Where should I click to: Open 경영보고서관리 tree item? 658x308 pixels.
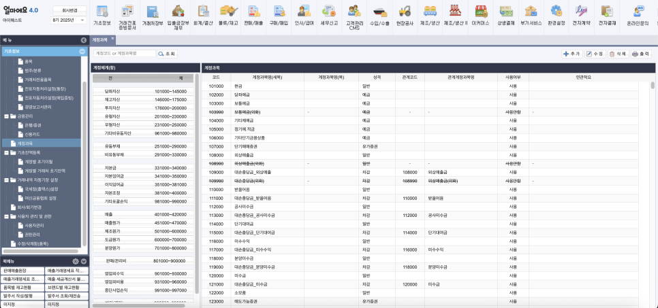(38, 107)
